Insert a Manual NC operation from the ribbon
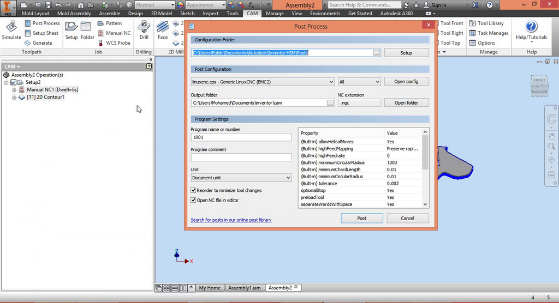This screenshot has width=559, height=303. 114,33
